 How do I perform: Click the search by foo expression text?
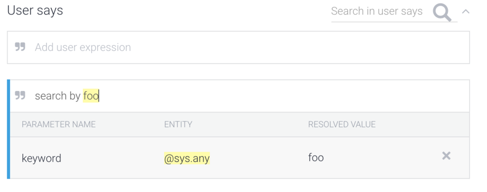(x=67, y=96)
